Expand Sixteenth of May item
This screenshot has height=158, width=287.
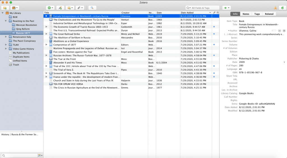click(46, 73)
